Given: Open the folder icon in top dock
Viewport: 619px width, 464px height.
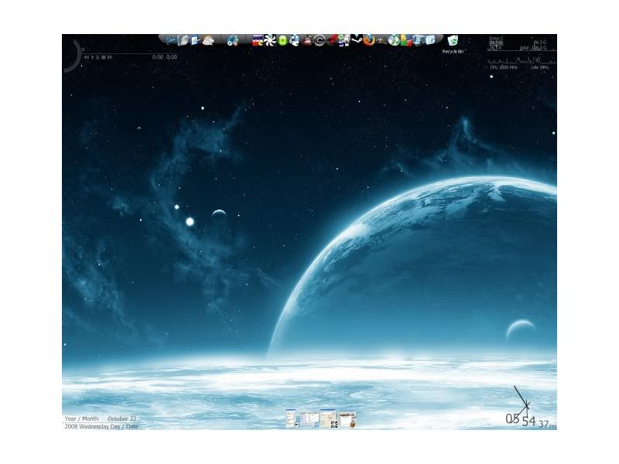Looking at the screenshot, I should [x=183, y=39].
